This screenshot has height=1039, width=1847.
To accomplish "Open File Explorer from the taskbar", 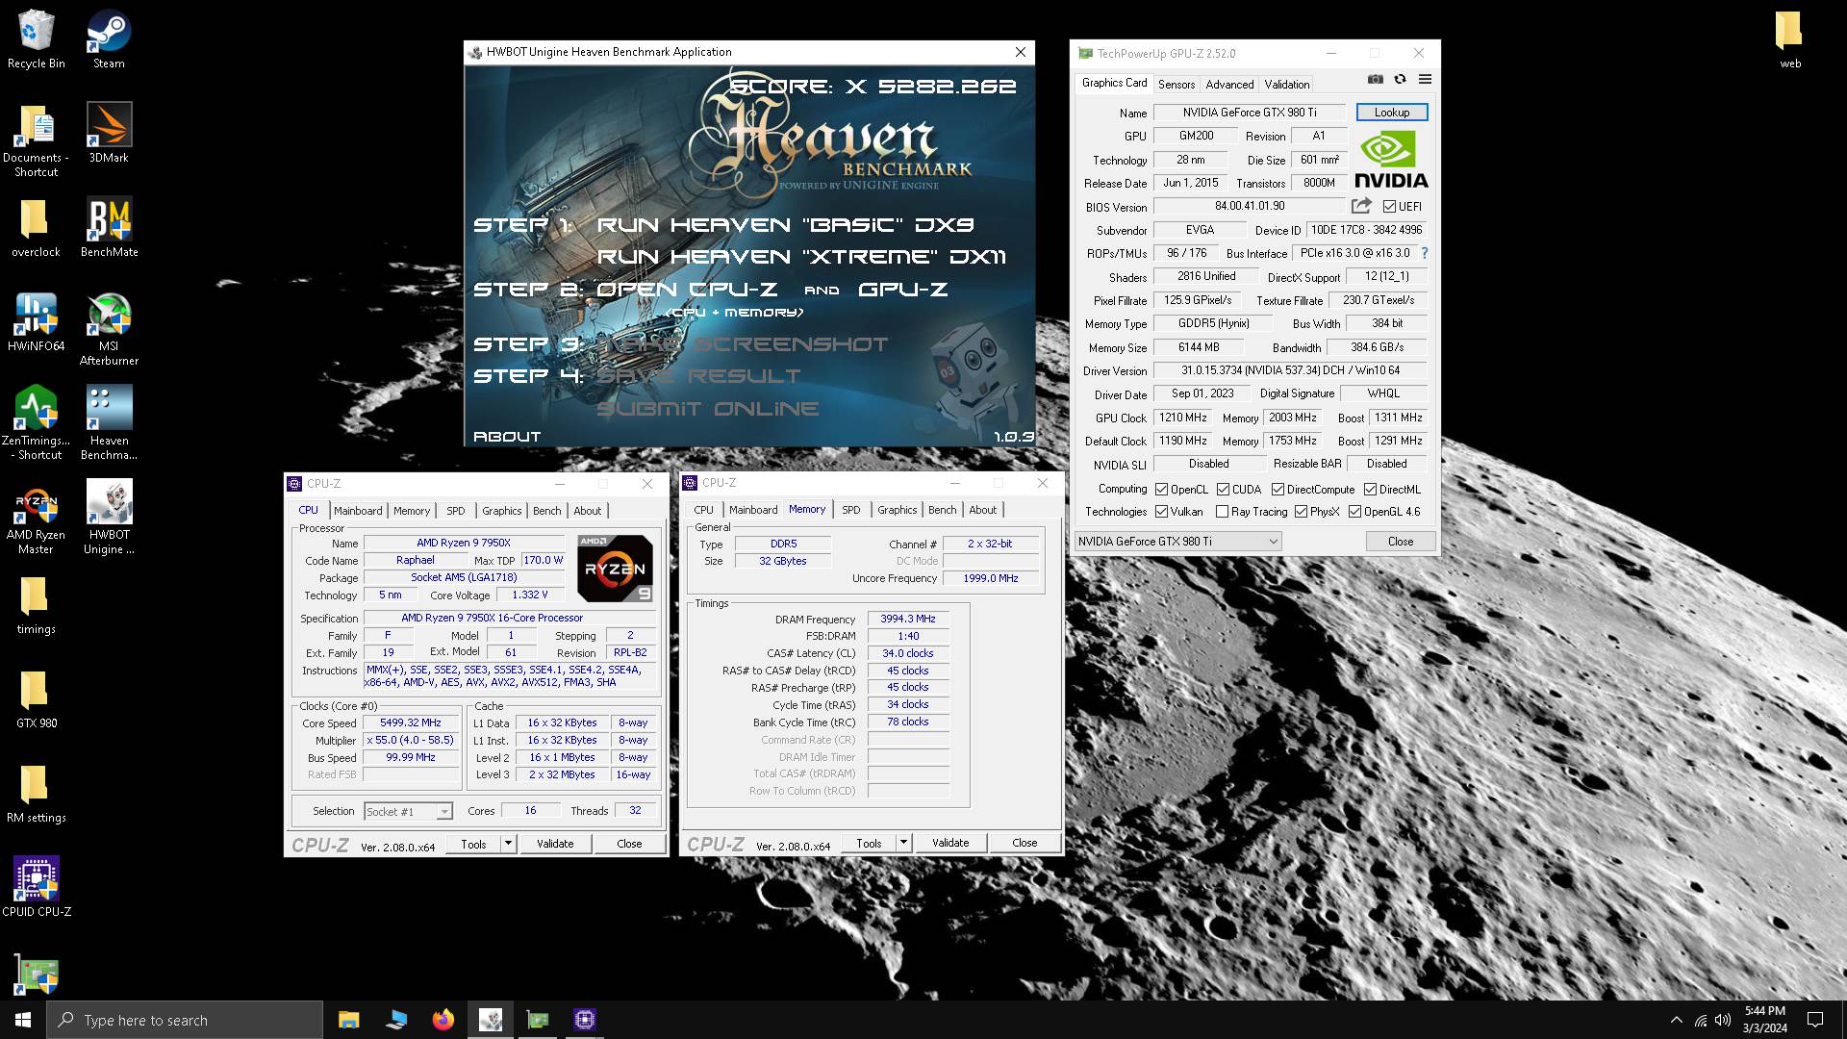I will [348, 1020].
